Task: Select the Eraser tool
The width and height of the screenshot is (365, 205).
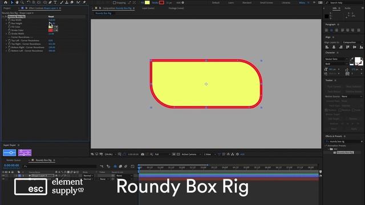Action: pyautogui.click(x=72, y=2)
